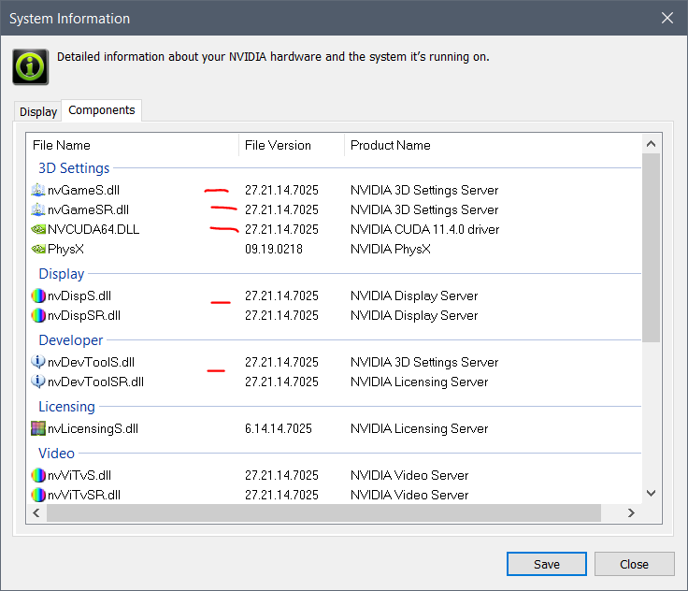Click the nvDevToolS.dll info icon
This screenshot has height=591, width=688.
point(38,362)
